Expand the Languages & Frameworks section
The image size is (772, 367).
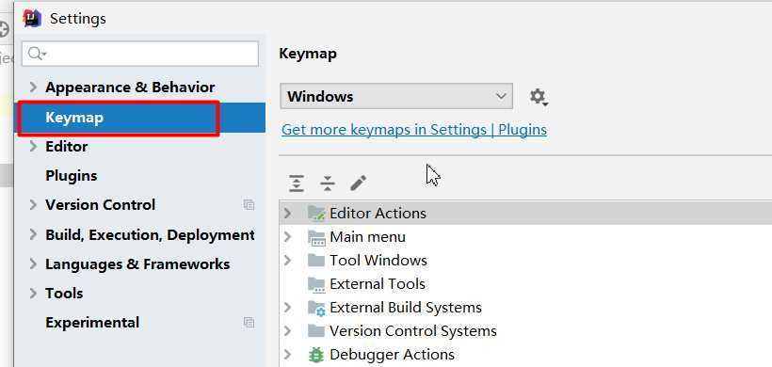pyautogui.click(x=33, y=264)
